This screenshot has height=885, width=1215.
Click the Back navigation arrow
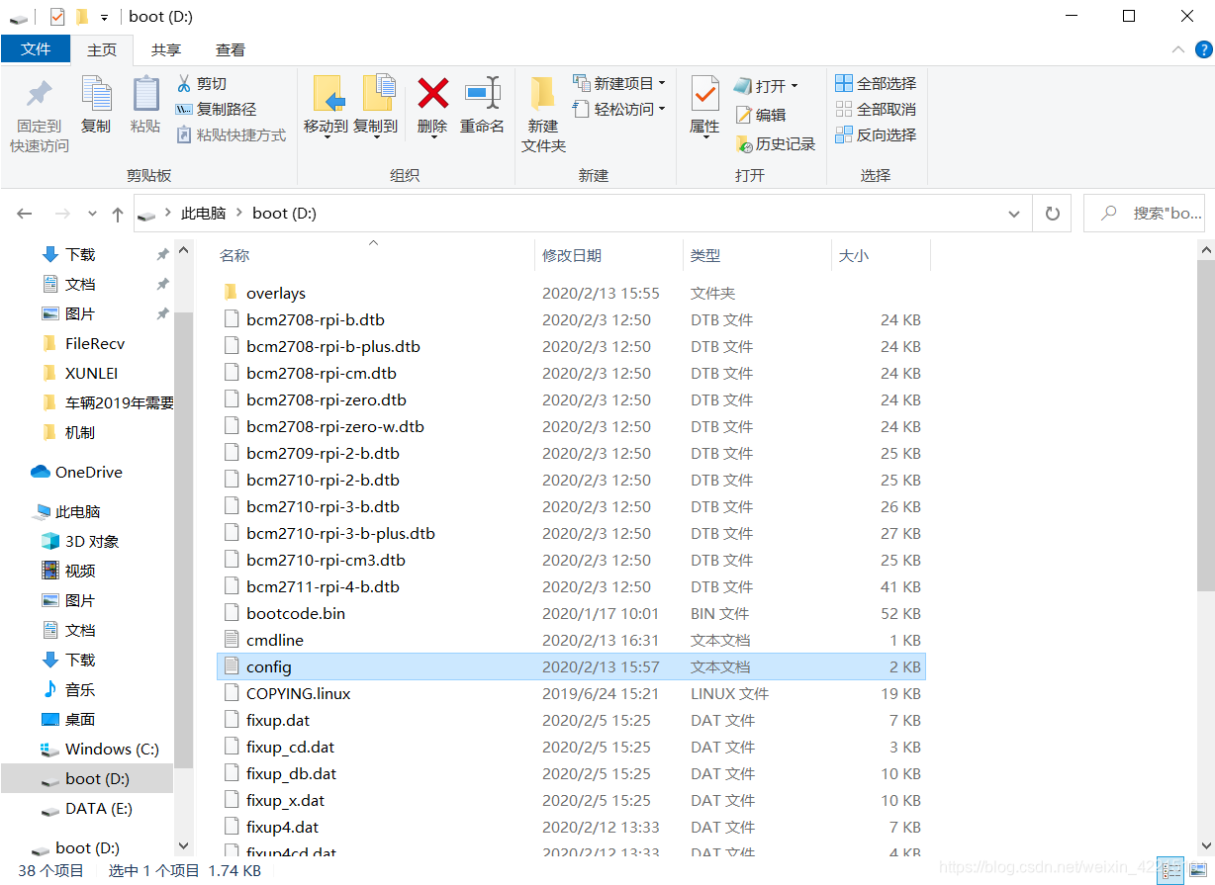point(25,214)
